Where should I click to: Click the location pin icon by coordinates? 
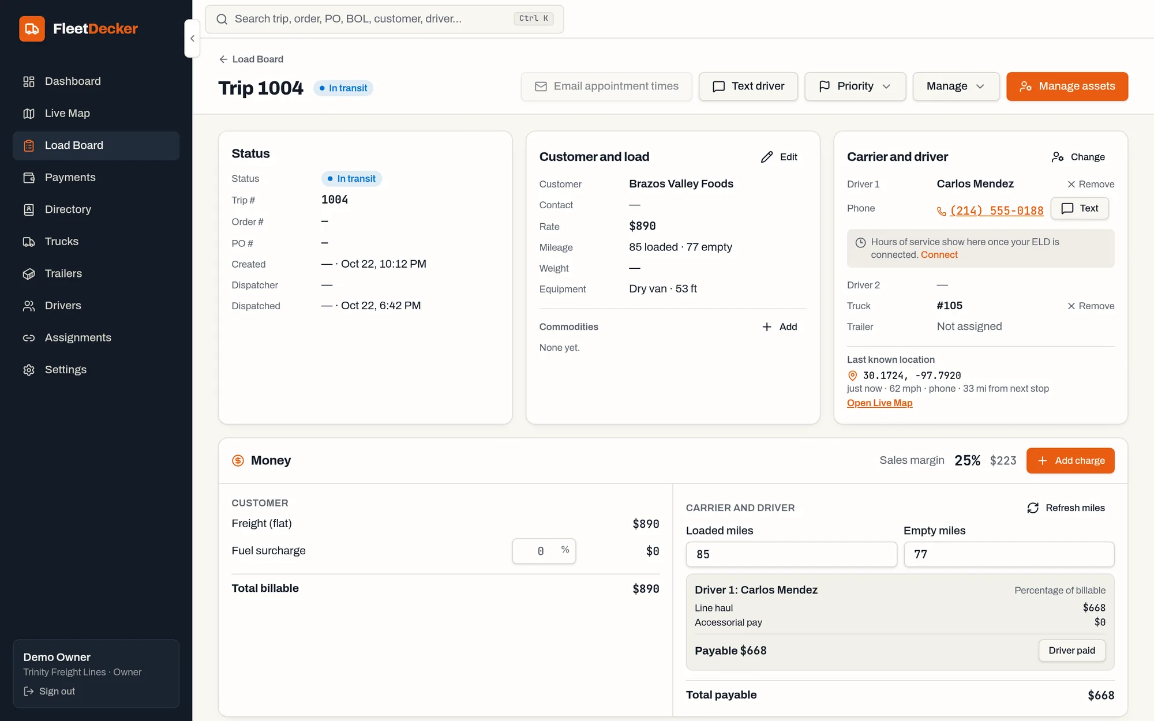(x=852, y=375)
